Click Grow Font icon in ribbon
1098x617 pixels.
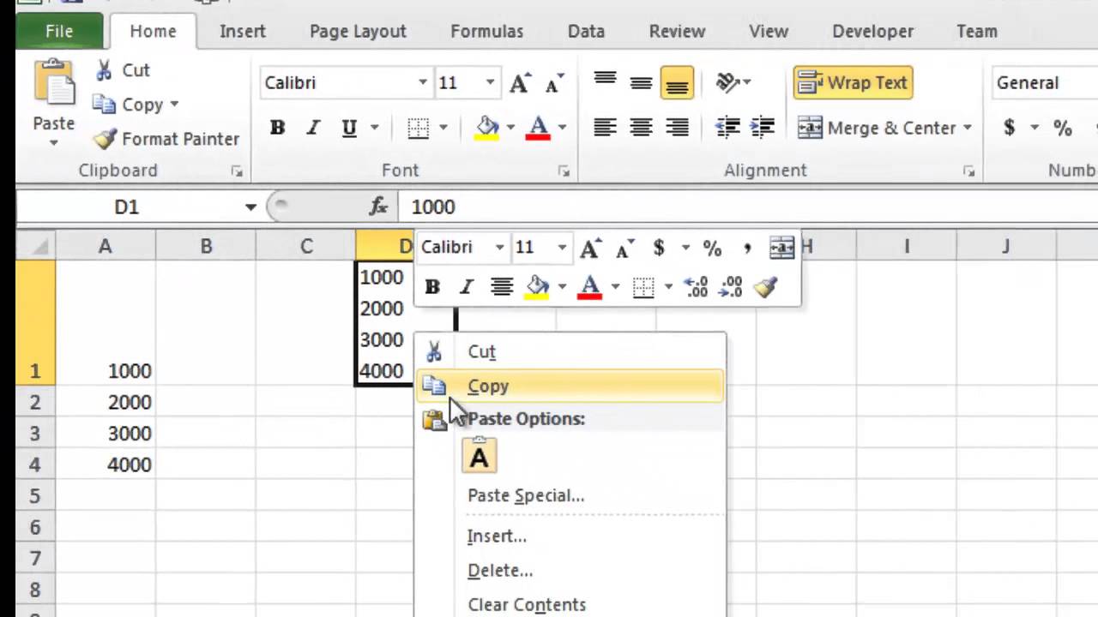pyautogui.click(x=519, y=83)
